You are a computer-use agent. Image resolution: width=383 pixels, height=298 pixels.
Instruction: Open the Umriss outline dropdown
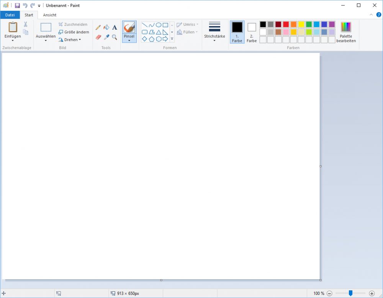[x=187, y=24]
